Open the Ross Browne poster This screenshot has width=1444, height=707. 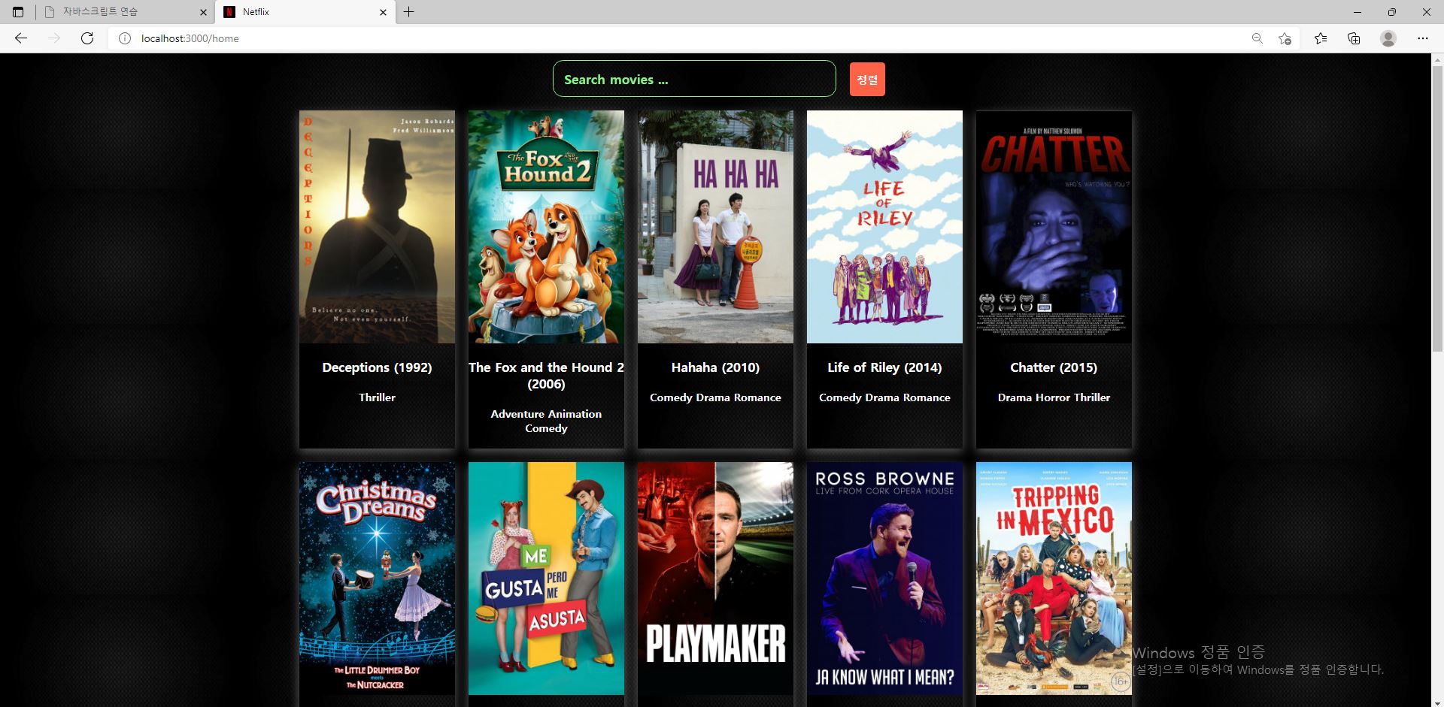click(884, 579)
